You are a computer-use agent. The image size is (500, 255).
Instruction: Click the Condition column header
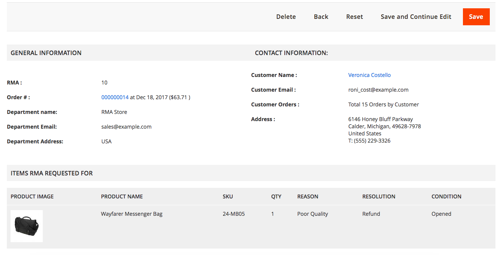click(446, 197)
